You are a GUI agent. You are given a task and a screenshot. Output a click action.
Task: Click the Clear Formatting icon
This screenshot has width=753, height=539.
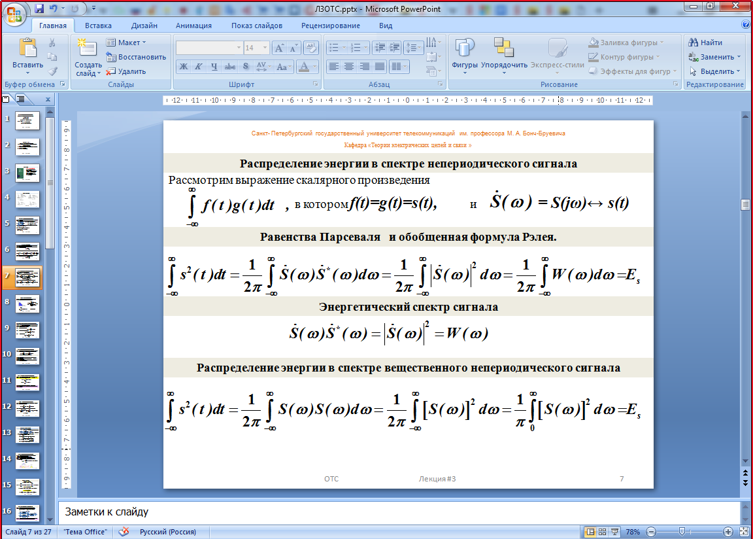pos(312,48)
